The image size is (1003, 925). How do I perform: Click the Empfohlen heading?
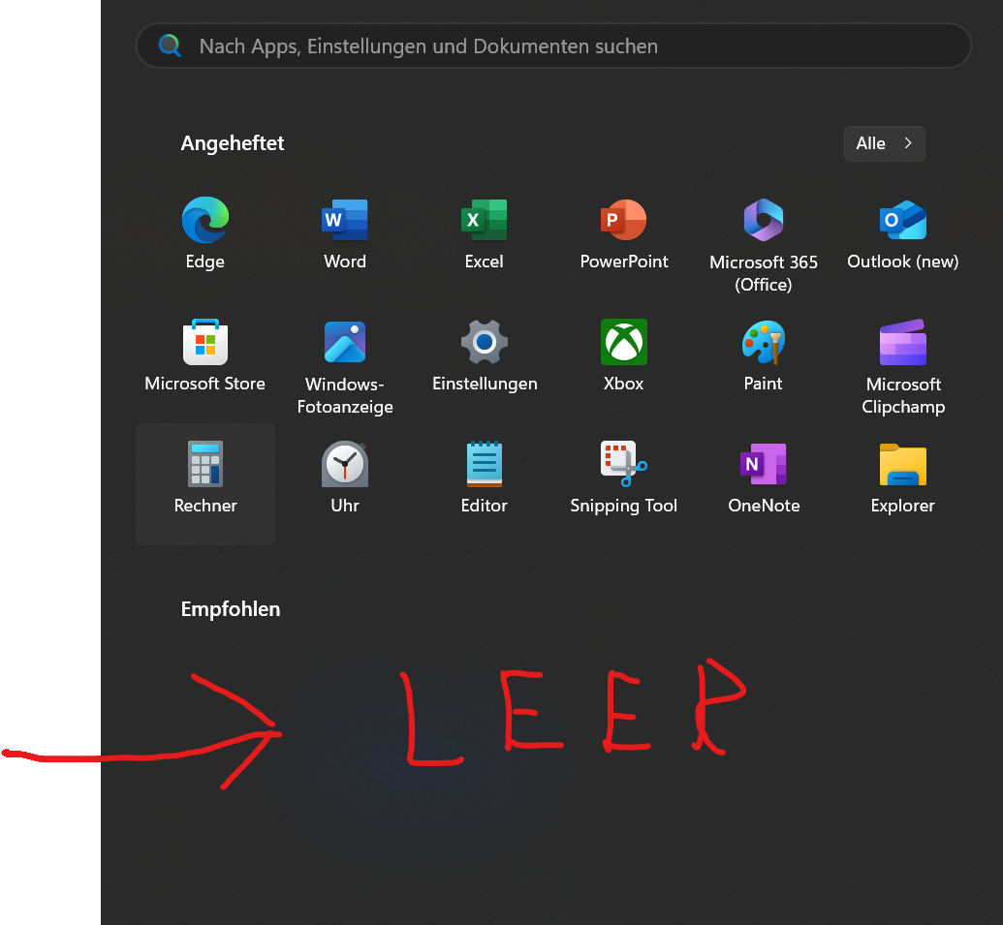click(231, 609)
